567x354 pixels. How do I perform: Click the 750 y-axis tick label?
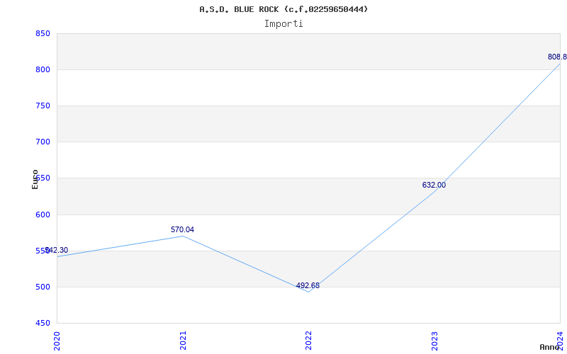pyautogui.click(x=43, y=105)
